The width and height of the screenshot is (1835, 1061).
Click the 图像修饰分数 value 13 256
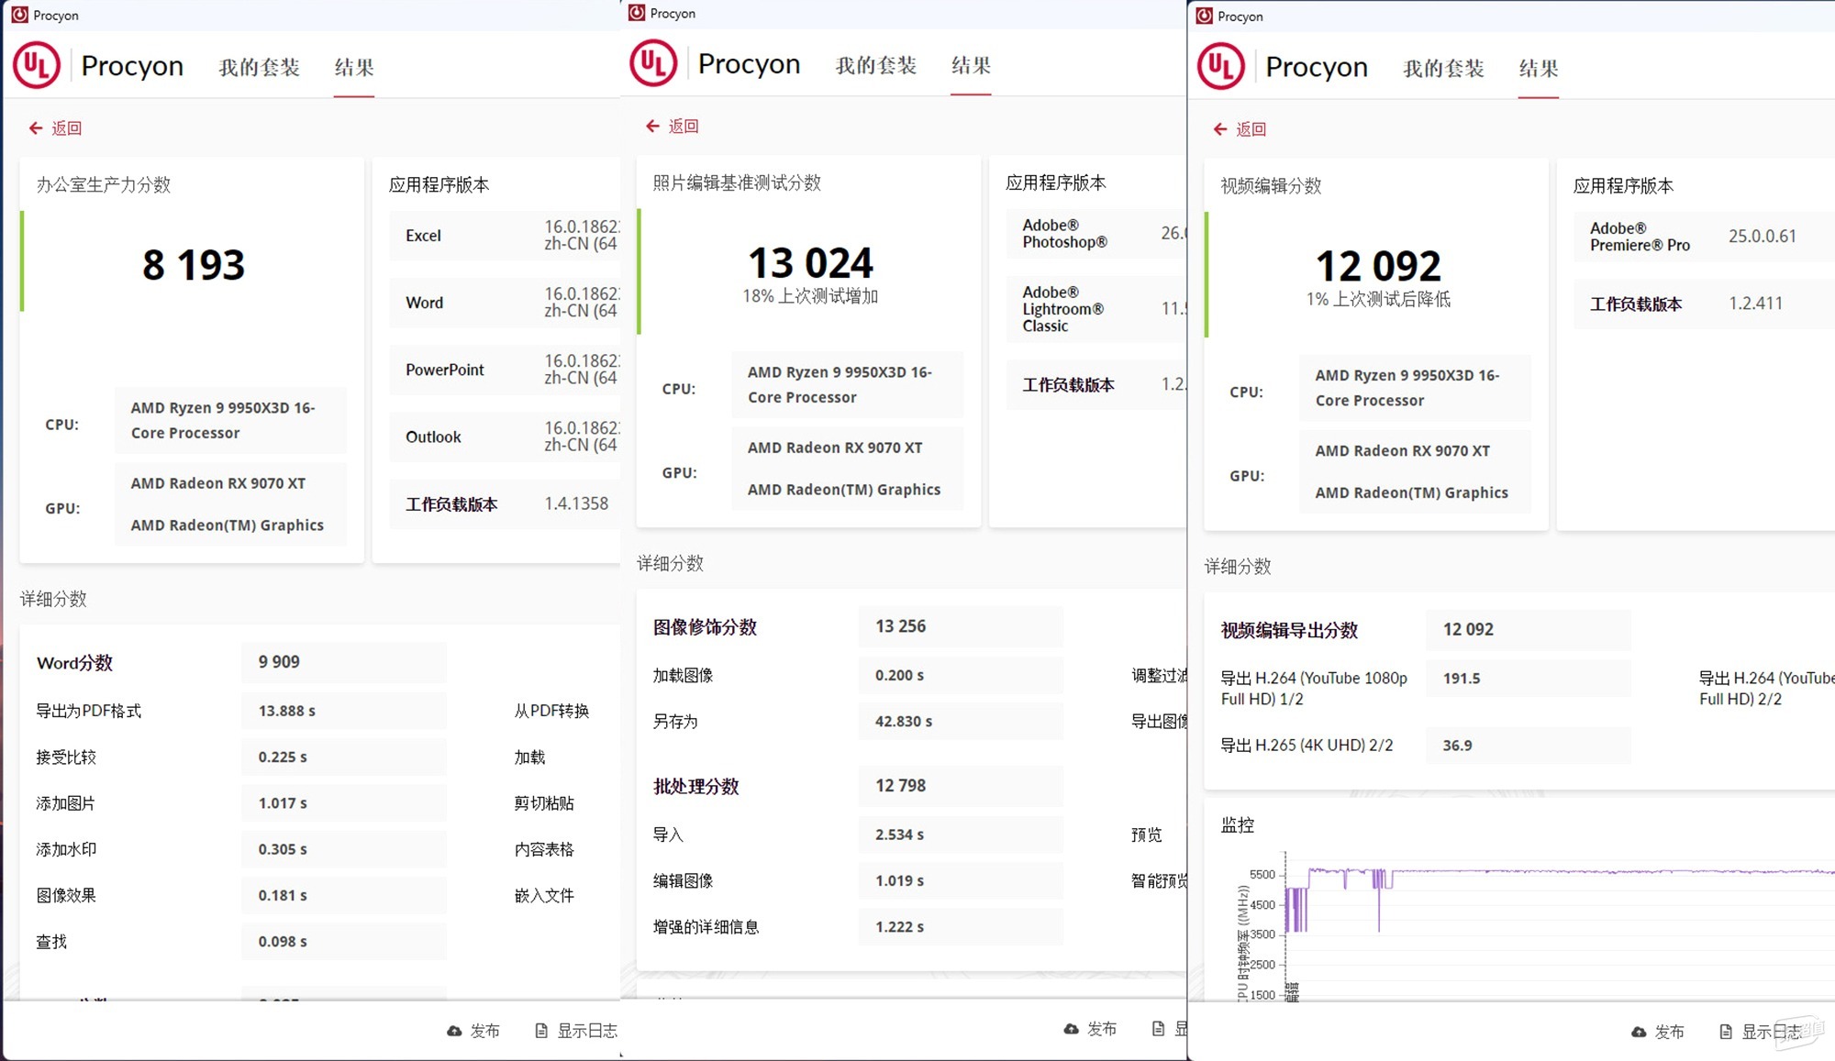coord(900,626)
